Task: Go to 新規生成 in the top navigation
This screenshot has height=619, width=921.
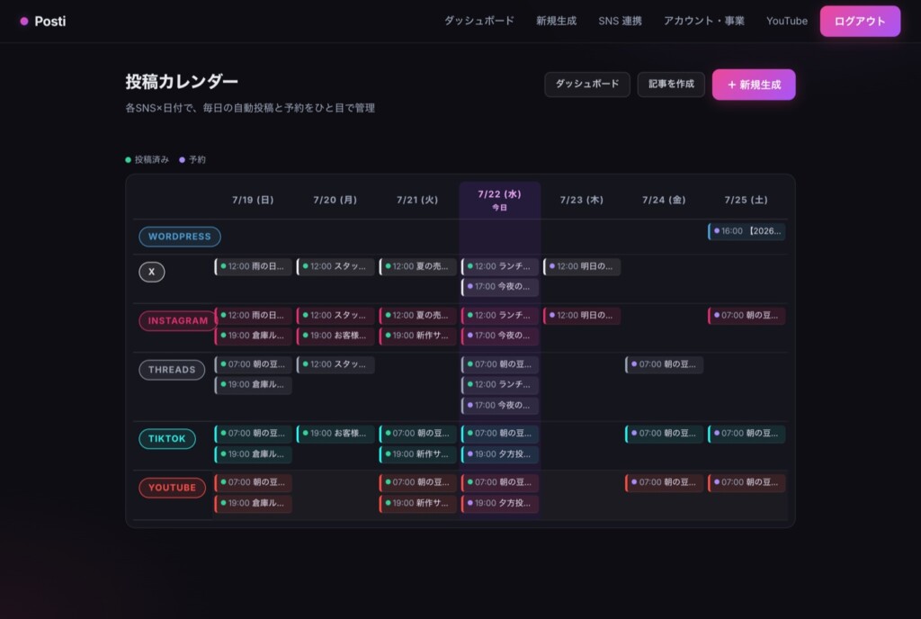Action: tap(556, 21)
